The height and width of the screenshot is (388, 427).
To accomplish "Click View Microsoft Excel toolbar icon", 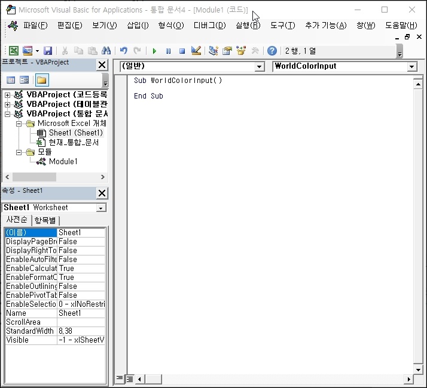I will pyautogui.click(x=14, y=51).
